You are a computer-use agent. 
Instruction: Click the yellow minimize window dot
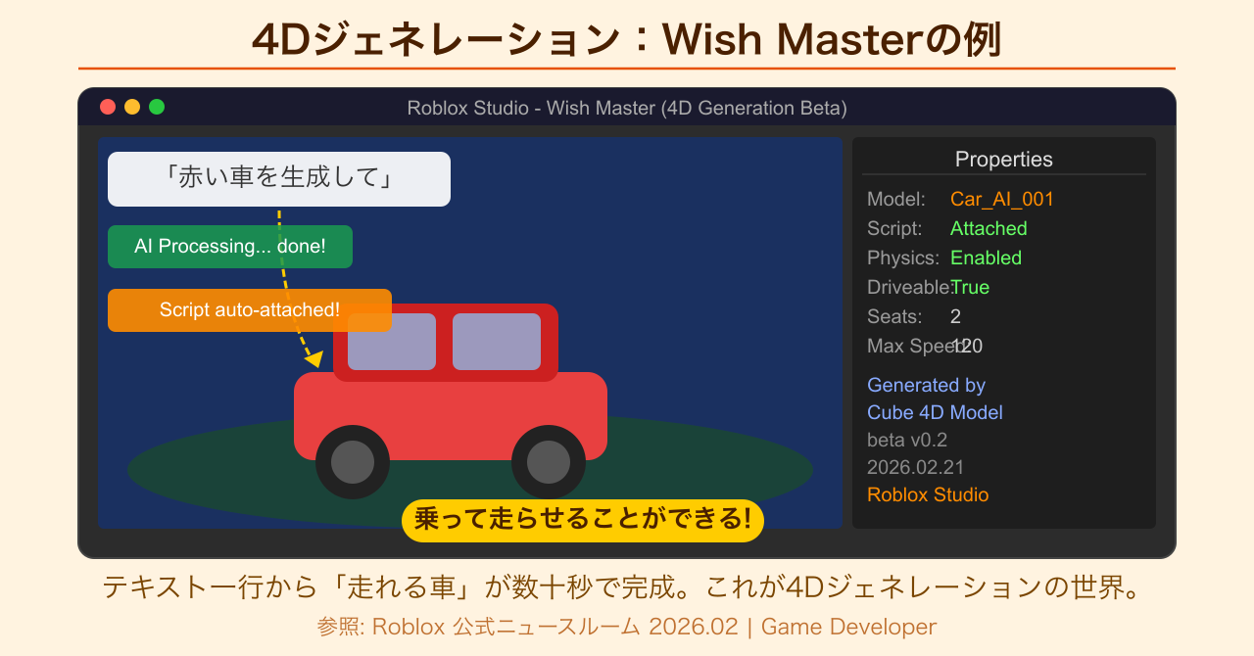coord(132,107)
